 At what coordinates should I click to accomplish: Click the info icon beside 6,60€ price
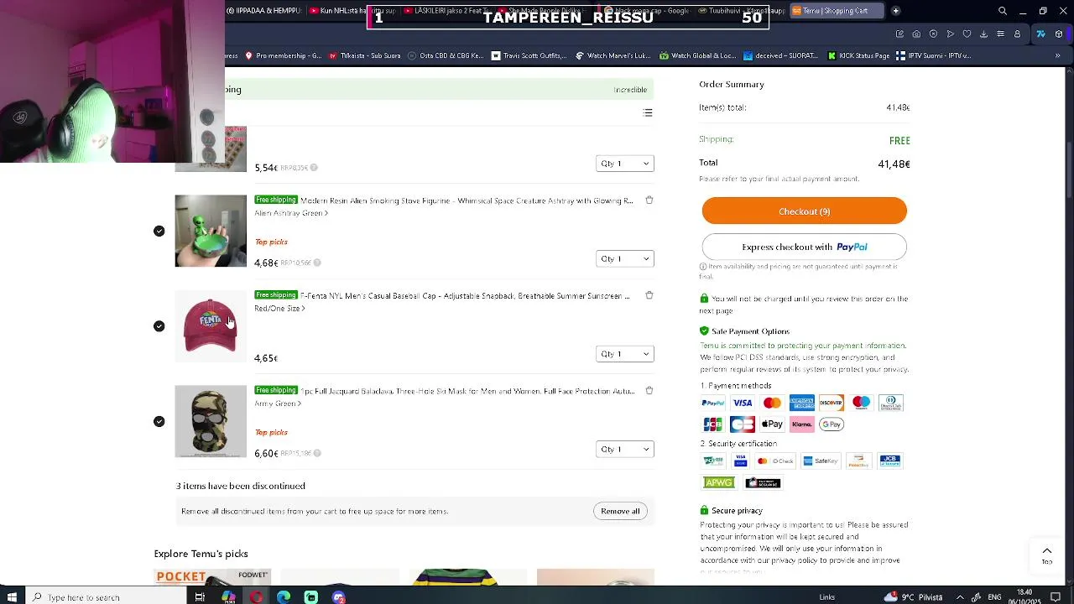pyautogui.click(x=316, y=453)
